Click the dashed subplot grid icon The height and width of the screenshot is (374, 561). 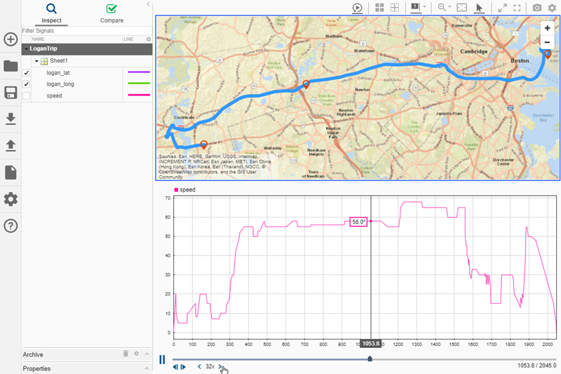394,8
